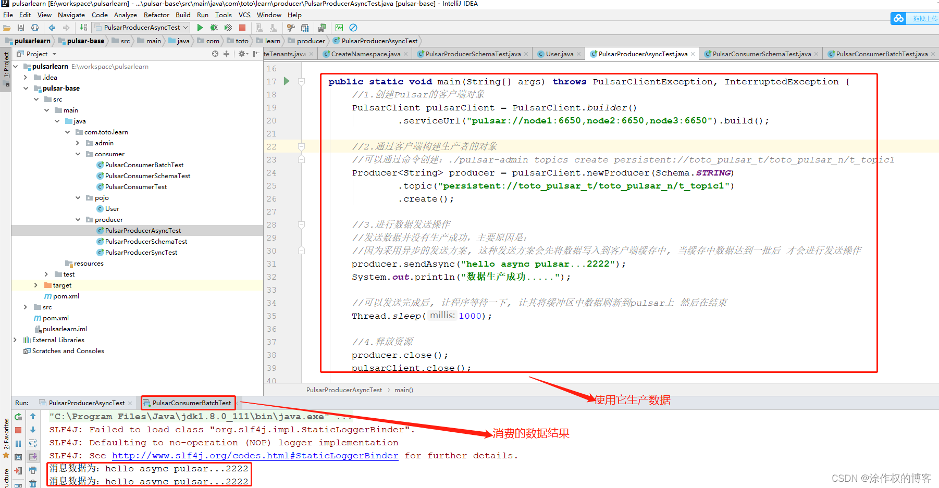Start debugging with the Debug icon
The image size is (939, 488).
pos(214,28)
